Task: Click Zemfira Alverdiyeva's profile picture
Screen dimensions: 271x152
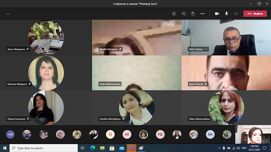Action: click(137, 108)
